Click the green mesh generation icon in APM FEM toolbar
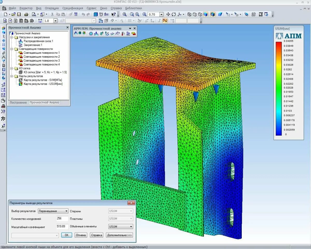311x249 pixels. point(80,33)
